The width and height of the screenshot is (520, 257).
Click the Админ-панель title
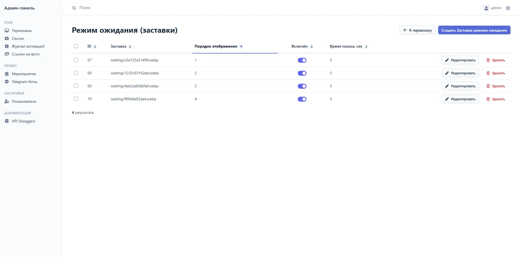click(19, 8)
